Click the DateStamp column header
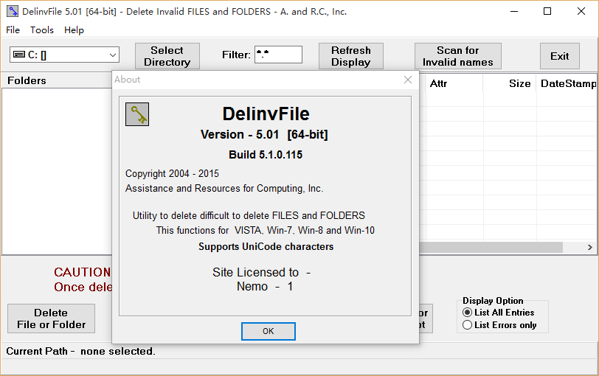This screenshot has width=599, height=376. [x=567, y=83]
